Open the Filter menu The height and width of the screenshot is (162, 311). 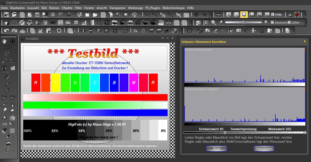[x=78, y=7]
